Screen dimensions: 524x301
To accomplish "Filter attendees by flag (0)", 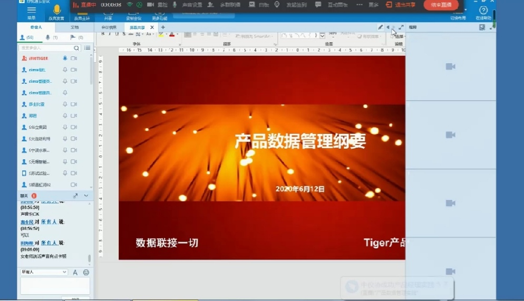I will (x=76, y=37).
